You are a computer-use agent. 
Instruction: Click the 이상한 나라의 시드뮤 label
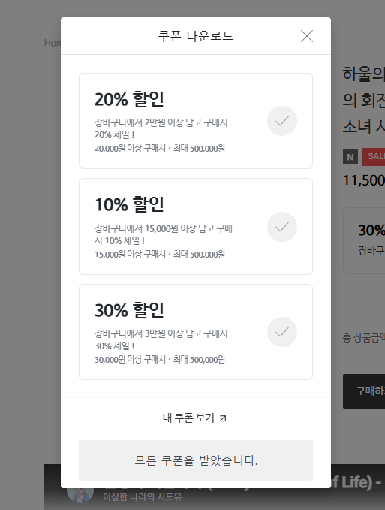(x=143, y=496)
